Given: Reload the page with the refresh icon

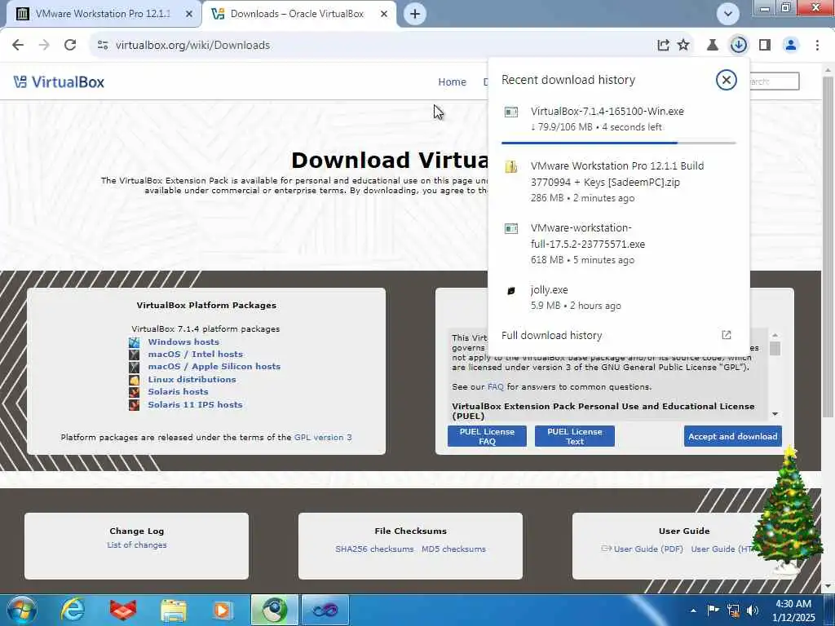Looking at the screenshot, I should tap(70, 46).
